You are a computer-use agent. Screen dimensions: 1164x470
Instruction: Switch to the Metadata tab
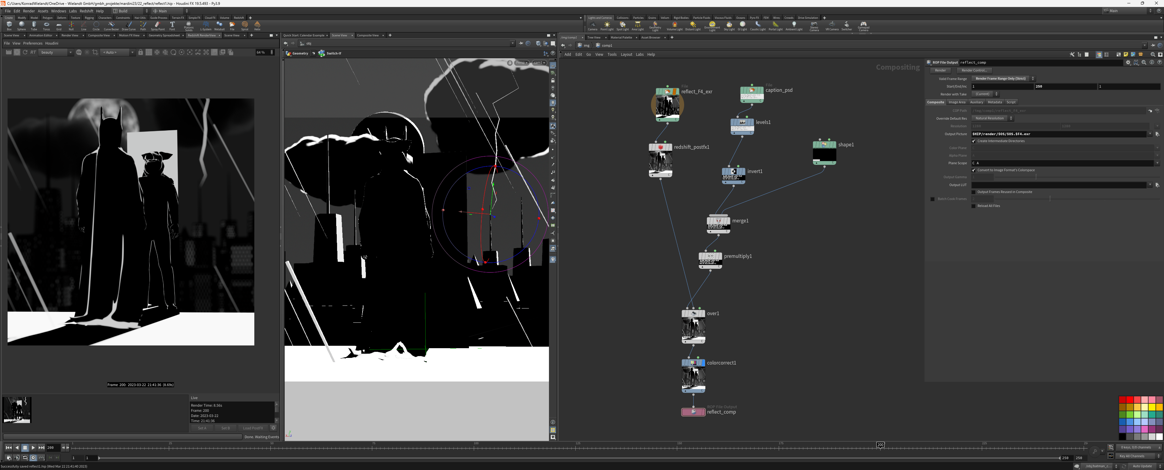pos(995,102)
